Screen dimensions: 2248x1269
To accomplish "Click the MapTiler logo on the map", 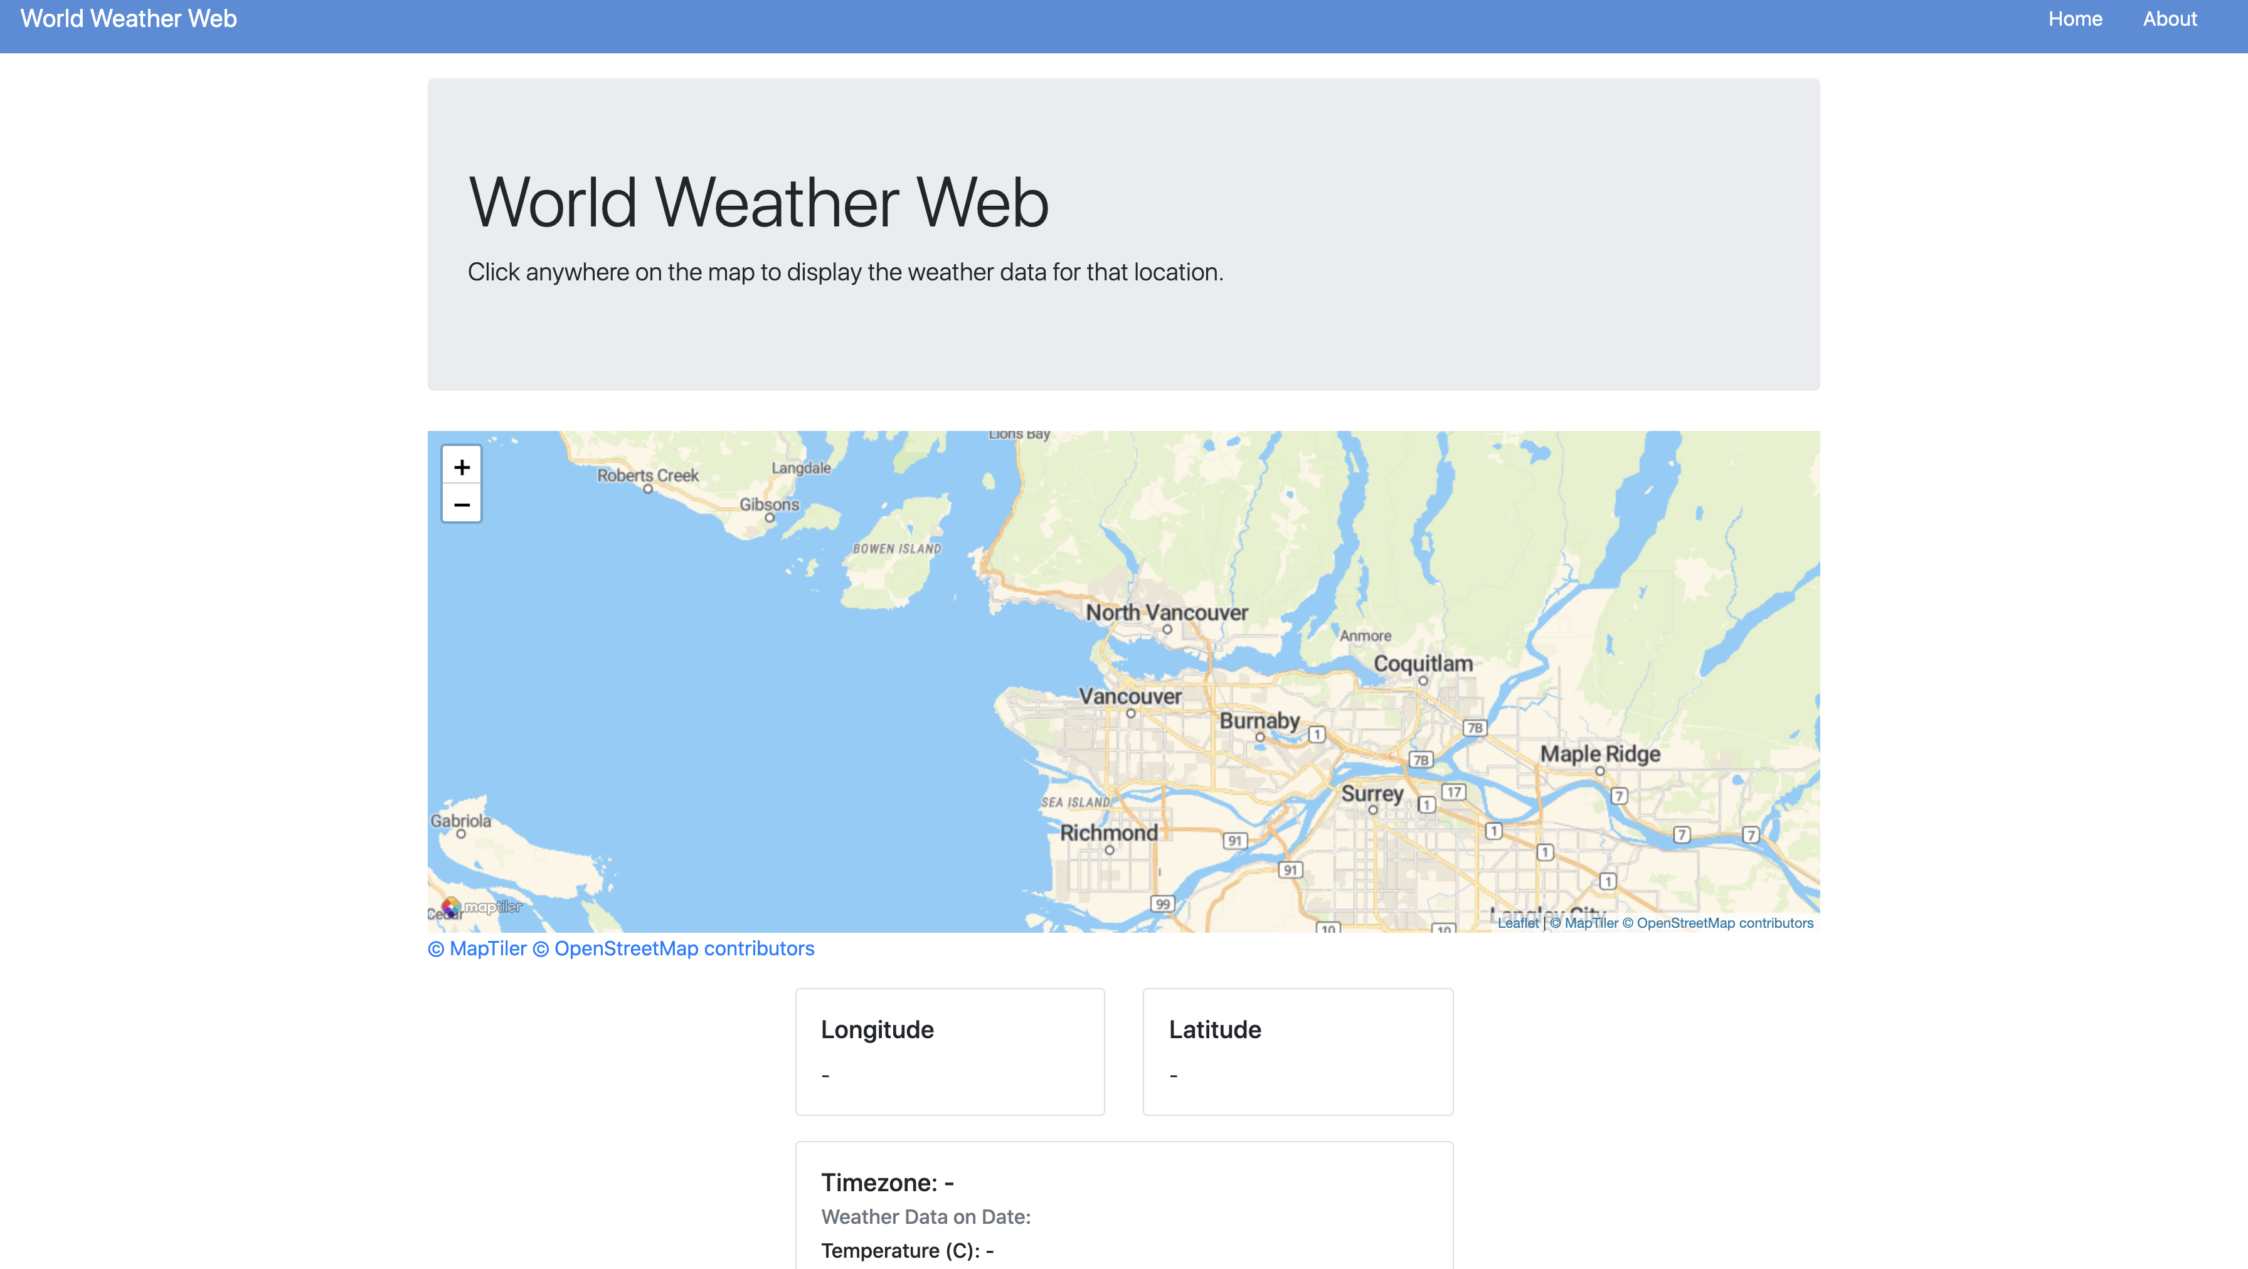I will (x=482, y=907).
